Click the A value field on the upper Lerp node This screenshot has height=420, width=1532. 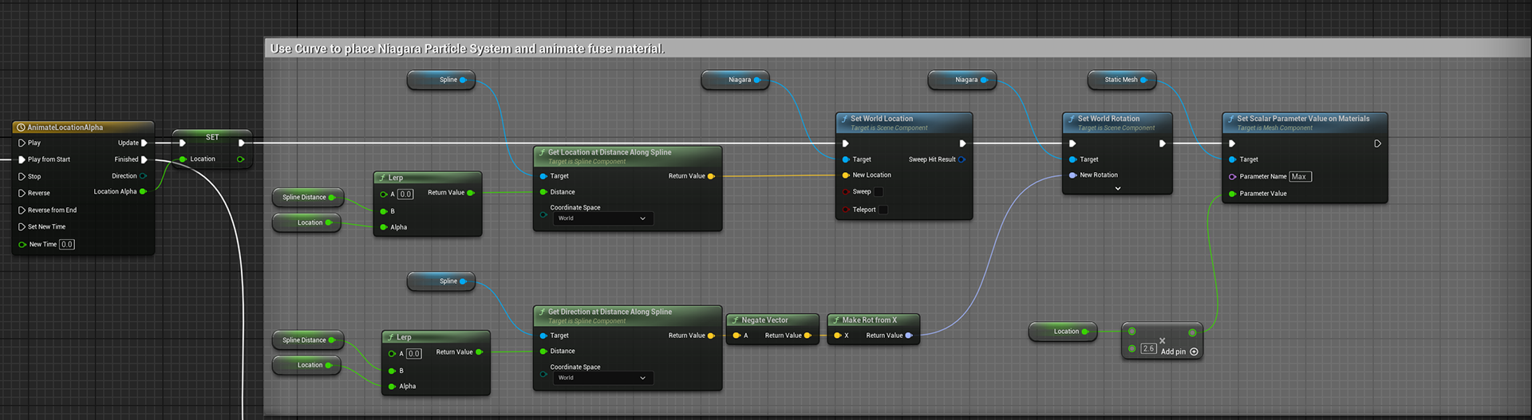coord(405,194)
